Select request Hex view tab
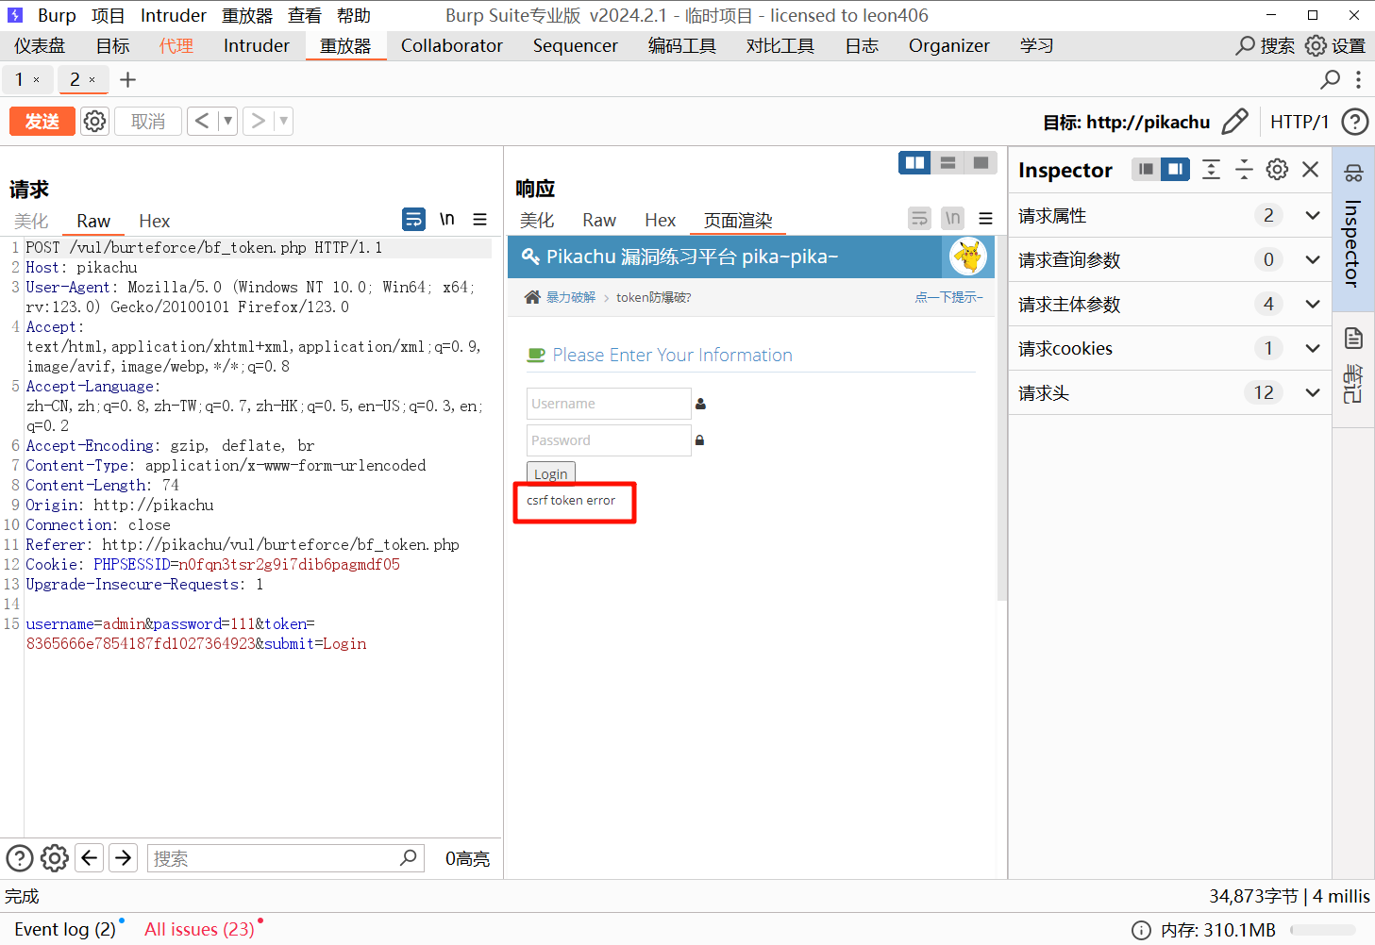1375x945 pixels. tap(154, 221)
